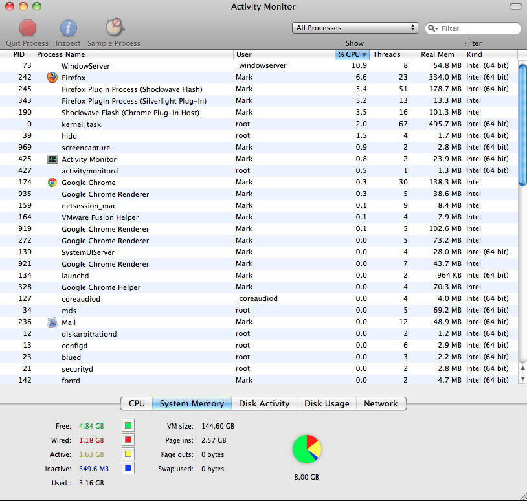Click the red Wired memory swatch
The width and height of the screenshot is (527, 501).
pyautogui.click(x=128, y=440)
